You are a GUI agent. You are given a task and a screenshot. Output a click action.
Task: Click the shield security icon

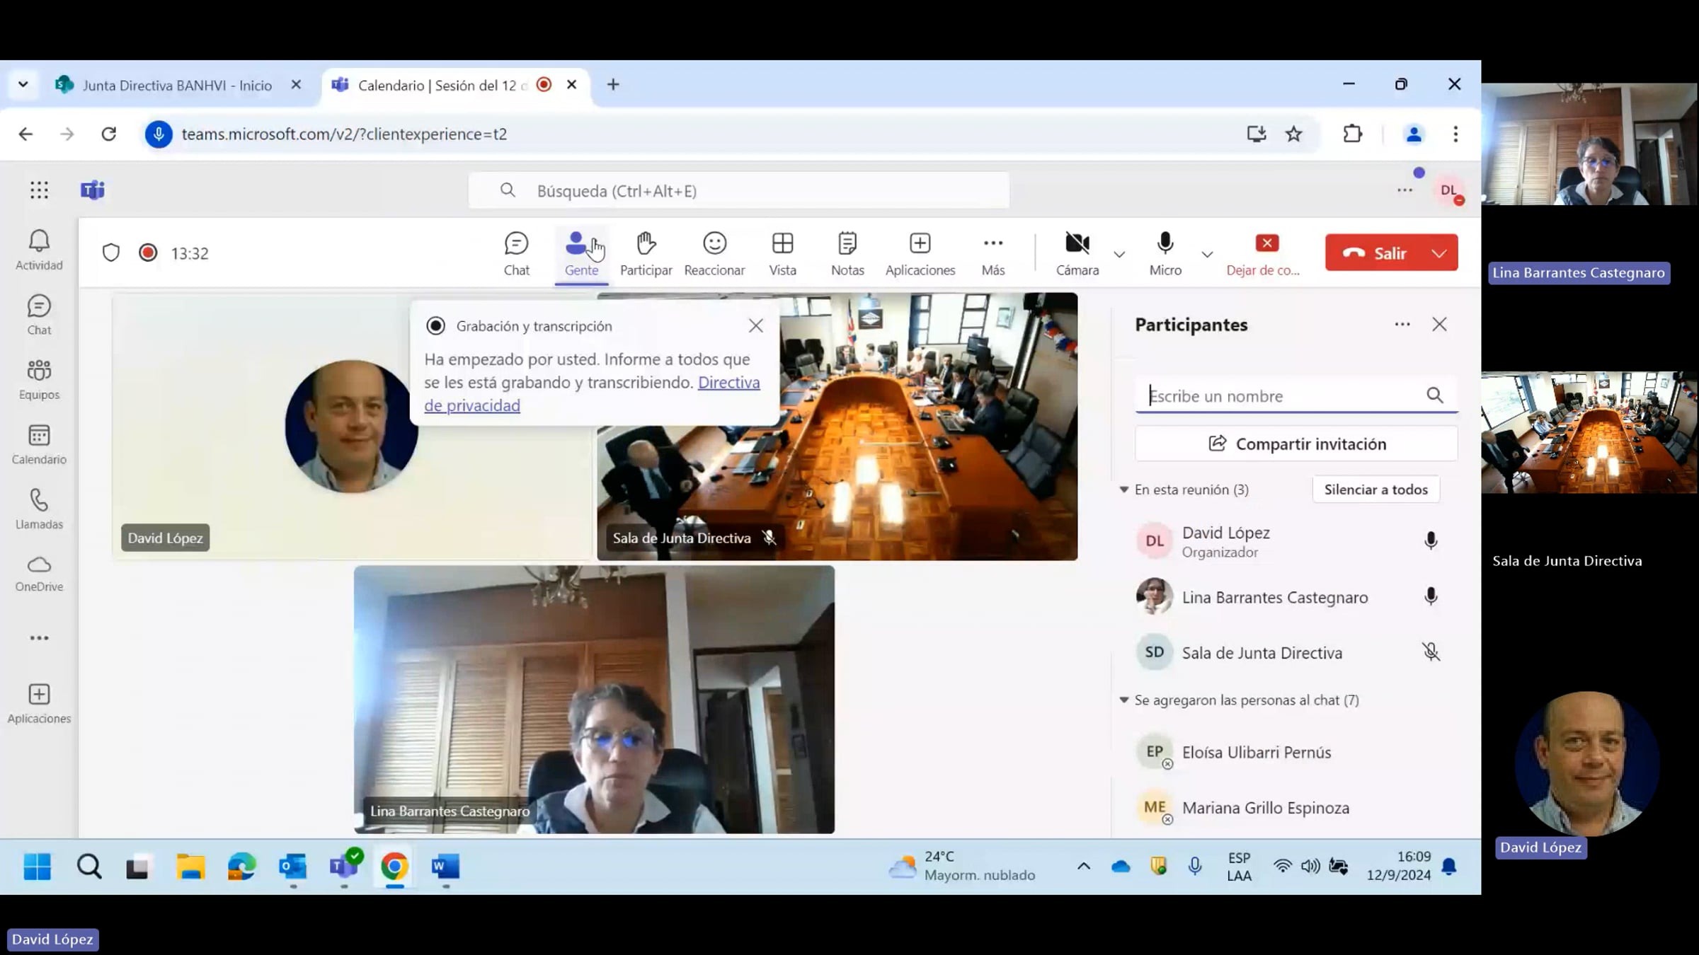tap(111, 253)
